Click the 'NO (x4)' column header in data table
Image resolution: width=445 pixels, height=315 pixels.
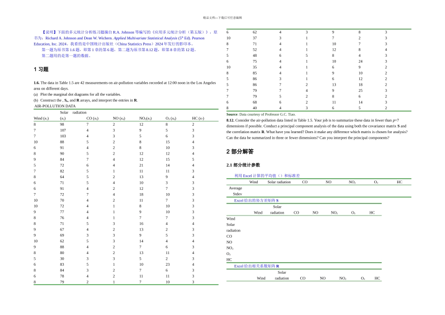click(119, 119)
